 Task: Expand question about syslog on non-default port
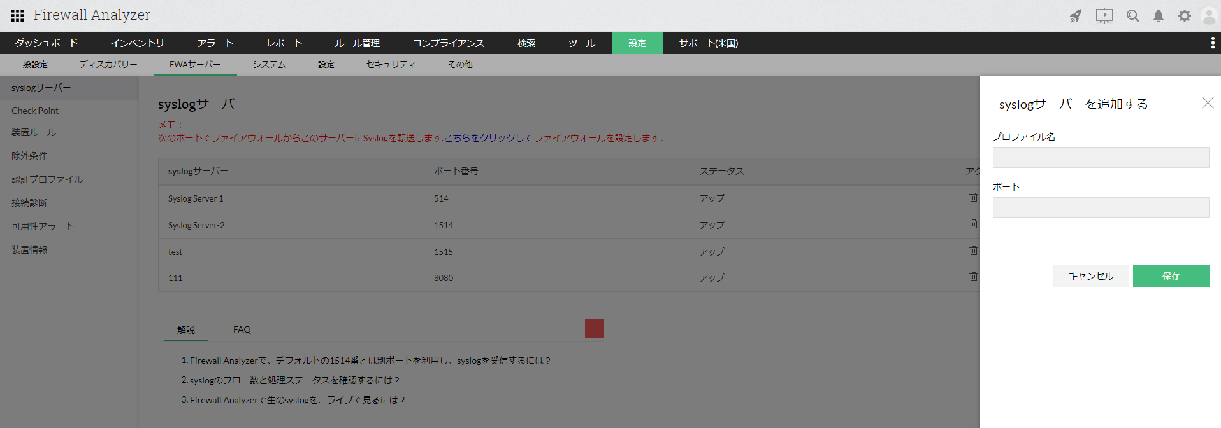tap(370, 361)
